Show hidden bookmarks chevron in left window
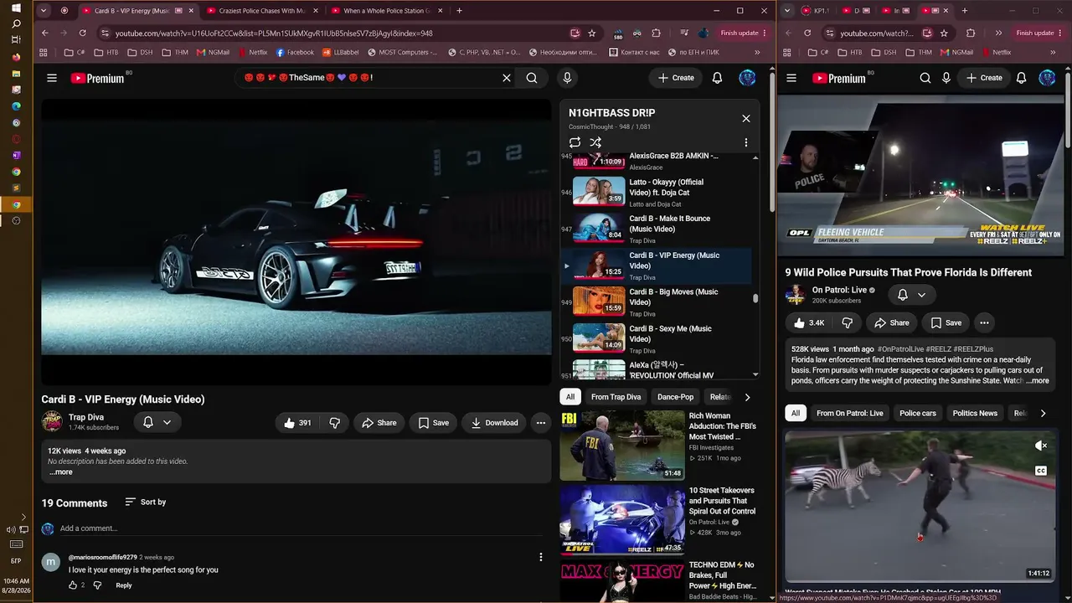This screenshot has height=603, width=1072. [x=757, y=52]
